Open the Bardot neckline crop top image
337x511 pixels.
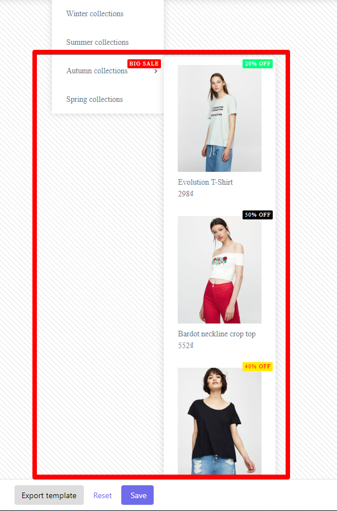tap(220, 270)
